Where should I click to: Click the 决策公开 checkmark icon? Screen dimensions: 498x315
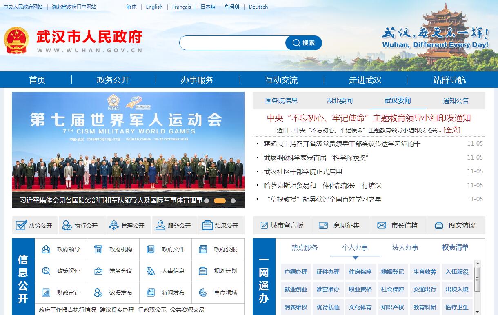pos(21,225)
